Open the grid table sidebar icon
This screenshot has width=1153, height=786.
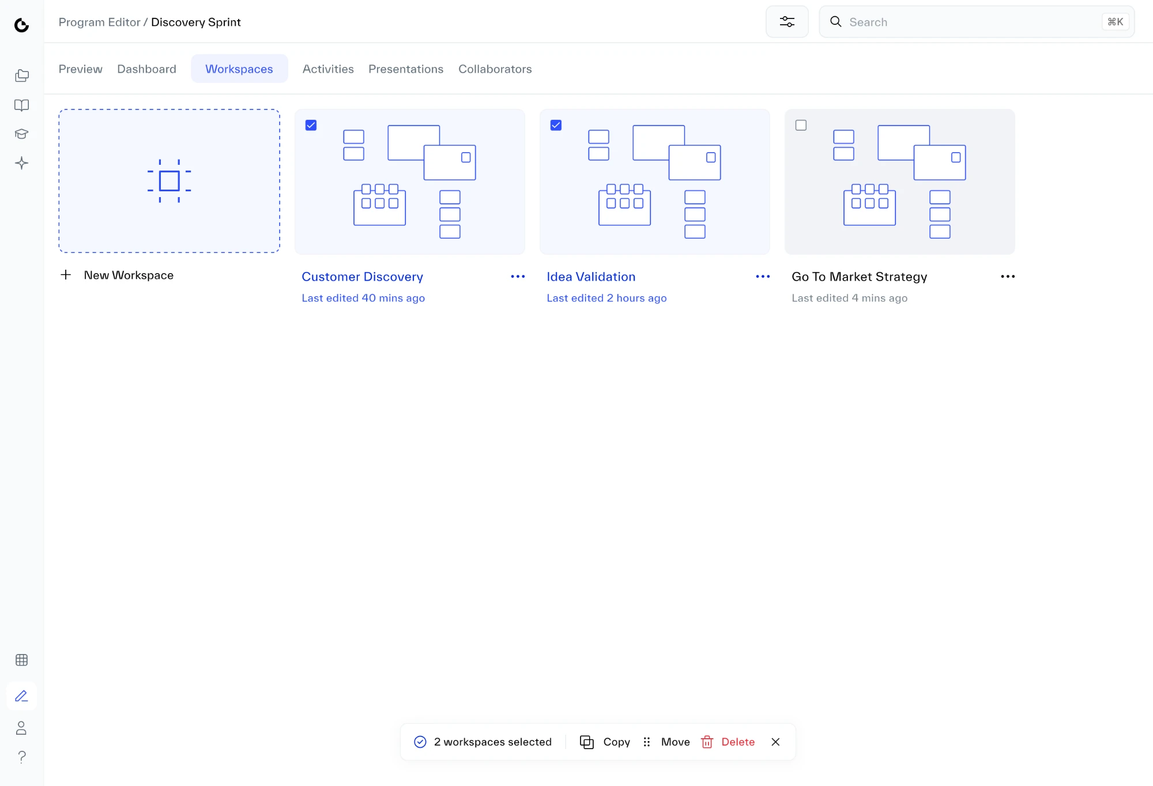[21, 660]
